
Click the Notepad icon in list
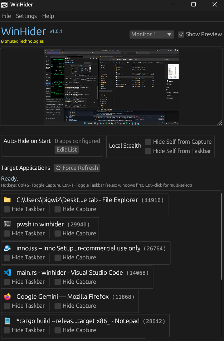coord(8,321)
